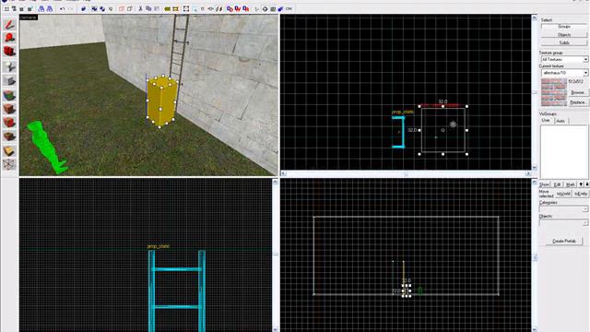This screenshot has width=590, height=332.
Task: Toggle the 3D grid display icon
Action: [x=15, y=8]
